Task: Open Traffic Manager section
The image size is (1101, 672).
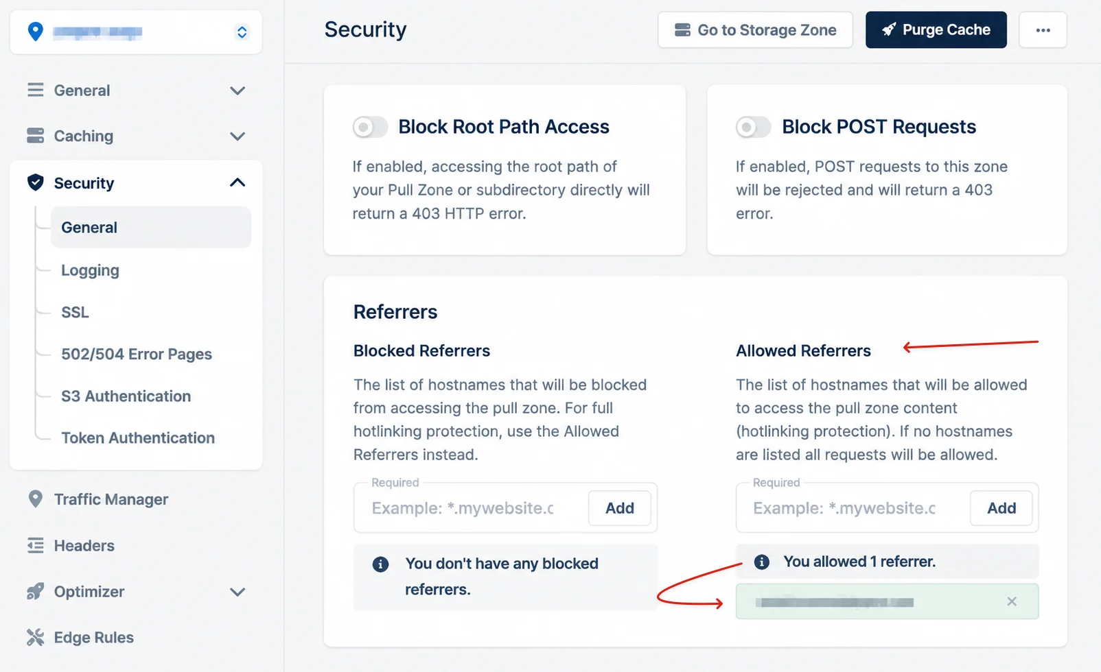Action: pos(111,499)
